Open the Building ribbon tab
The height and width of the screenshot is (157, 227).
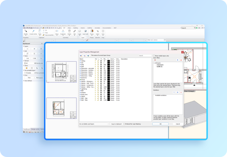click(75, 27)
